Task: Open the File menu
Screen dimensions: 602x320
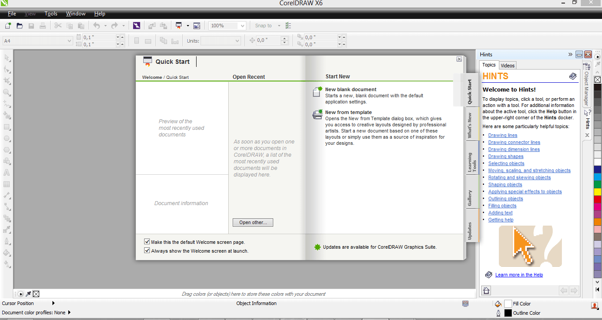Action: click(12, 14)
